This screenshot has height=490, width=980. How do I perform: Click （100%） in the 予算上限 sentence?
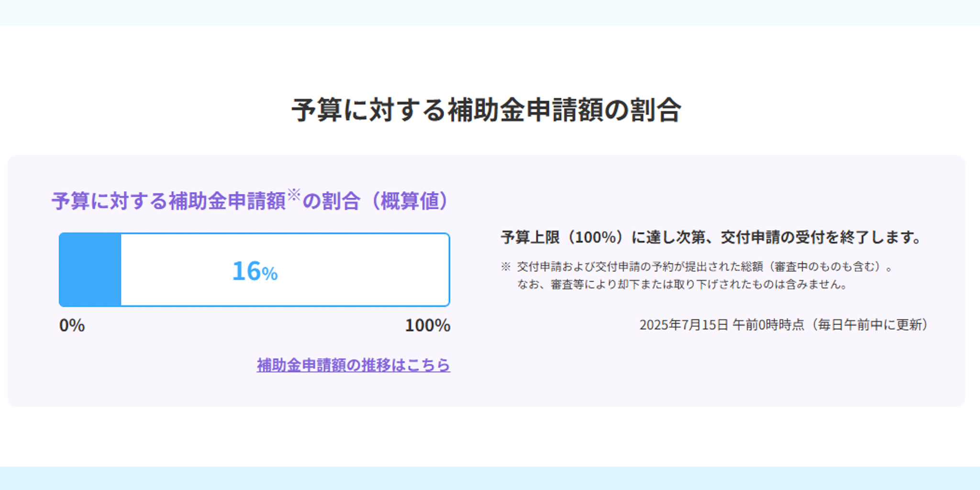pyautogui.click(x=595, y=237)
